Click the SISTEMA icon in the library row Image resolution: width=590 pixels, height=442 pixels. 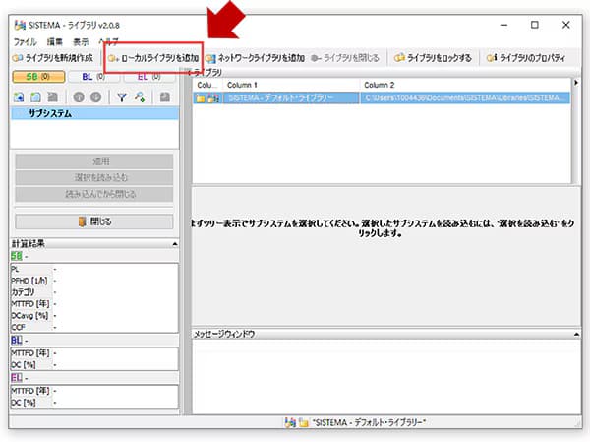coord(213,98)
